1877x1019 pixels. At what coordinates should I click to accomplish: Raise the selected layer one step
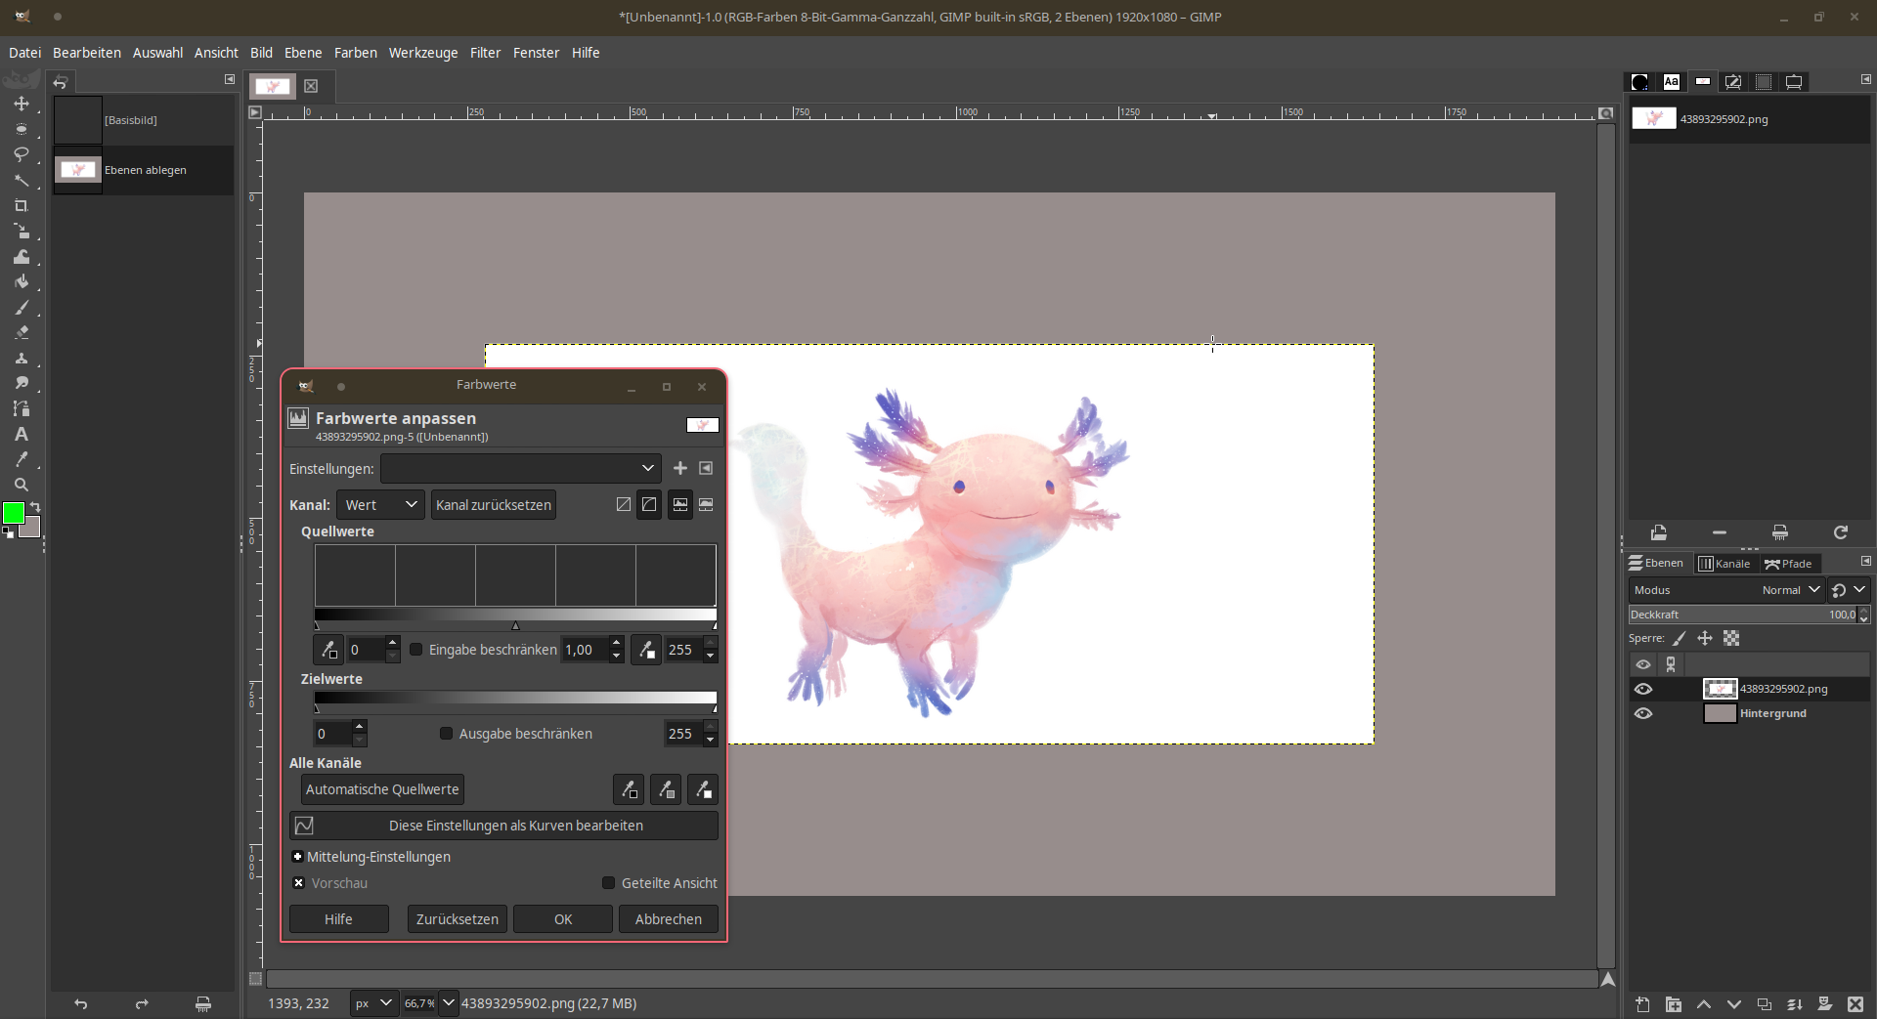[1704, 1004]
